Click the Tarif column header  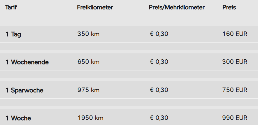(x=11, y=7)
